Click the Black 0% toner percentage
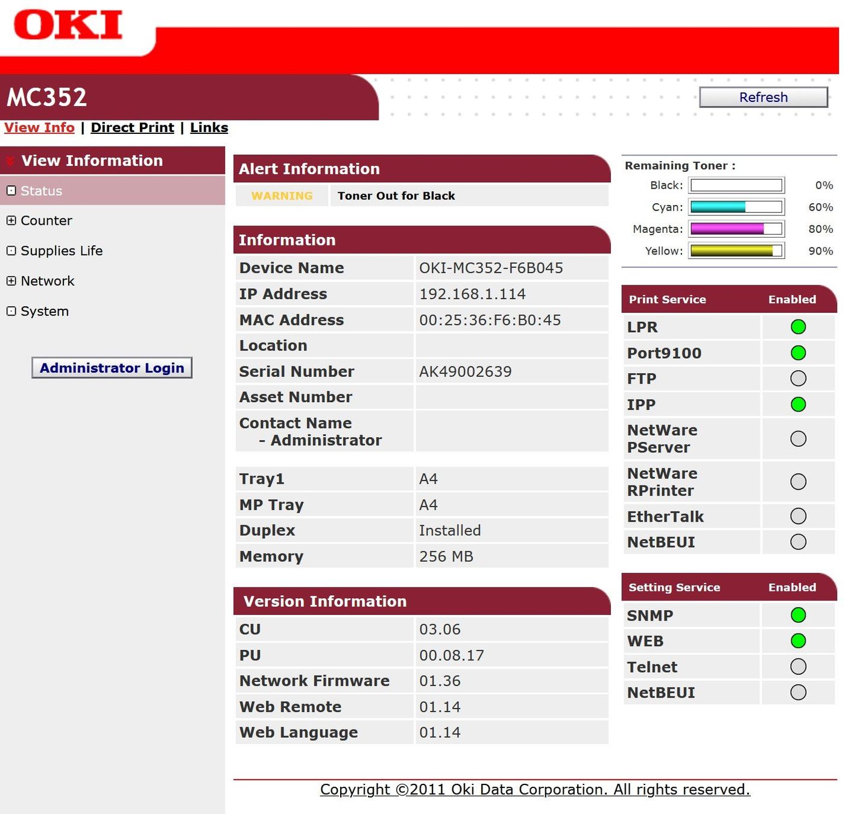The image size is (863, 814). pos(824,185)
